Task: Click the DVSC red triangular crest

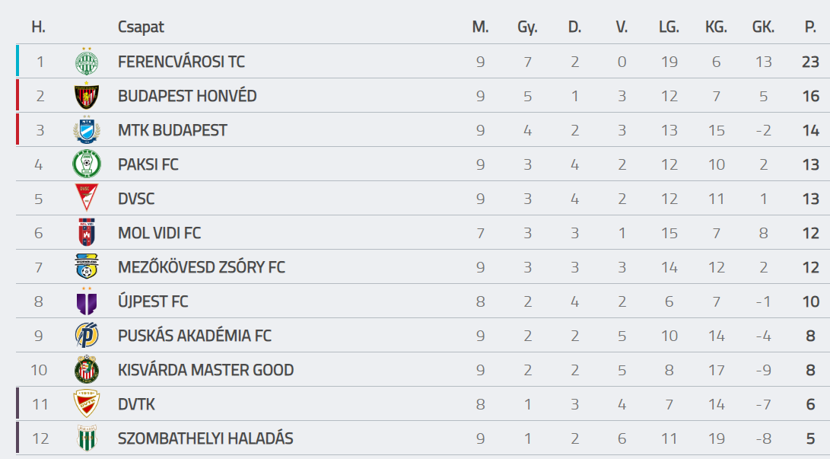Action: coord(86,198)
